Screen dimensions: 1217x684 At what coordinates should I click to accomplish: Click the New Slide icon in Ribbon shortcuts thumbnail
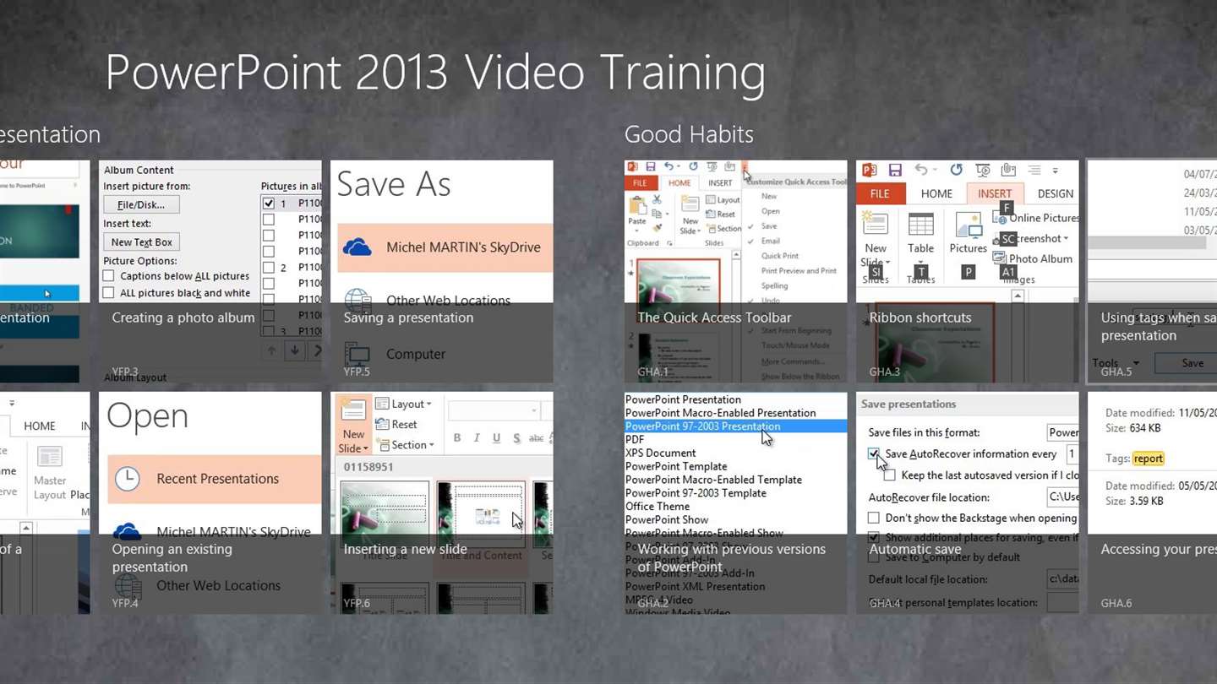[x=875, y=224]
